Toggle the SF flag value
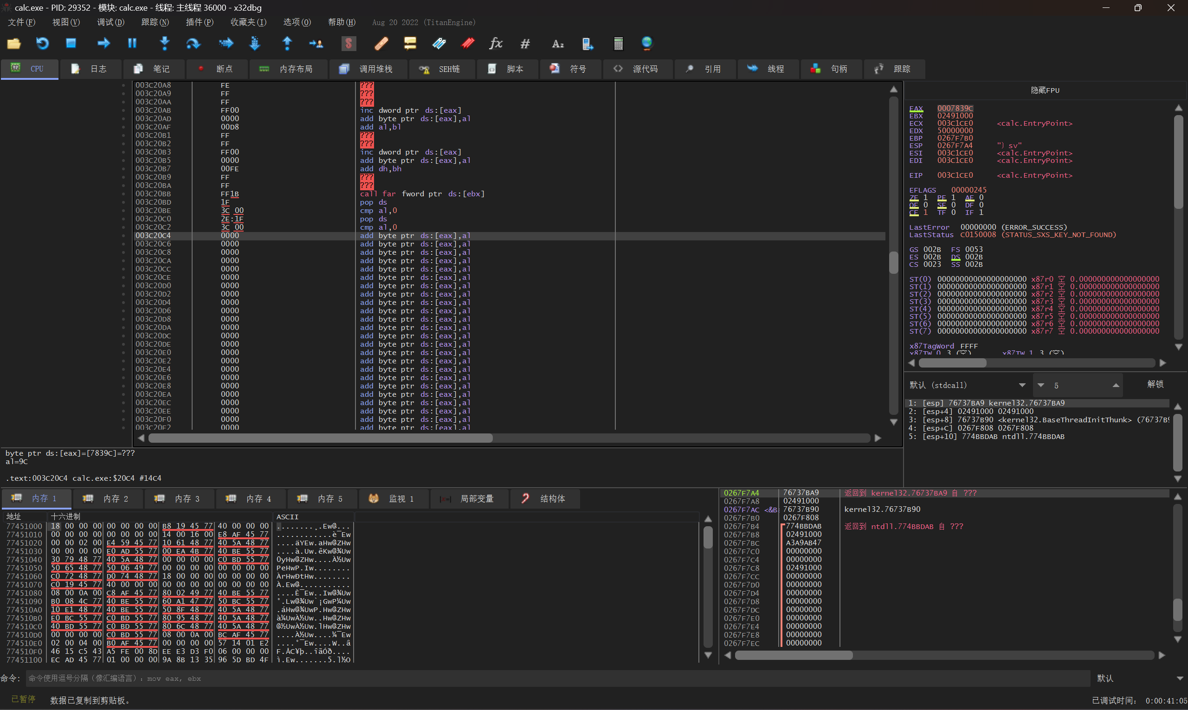This screenshot has width=1188, height=710. point(953,205)
